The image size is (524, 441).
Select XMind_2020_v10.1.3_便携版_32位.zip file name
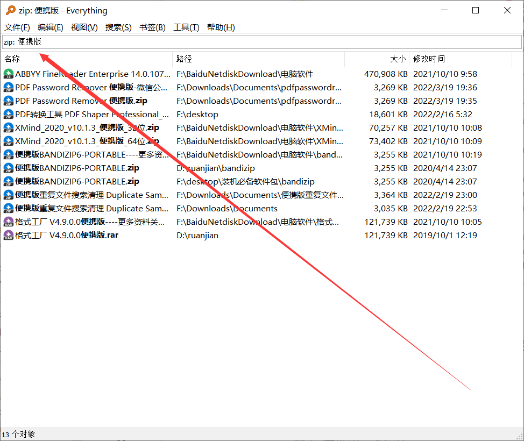point(87,127)
